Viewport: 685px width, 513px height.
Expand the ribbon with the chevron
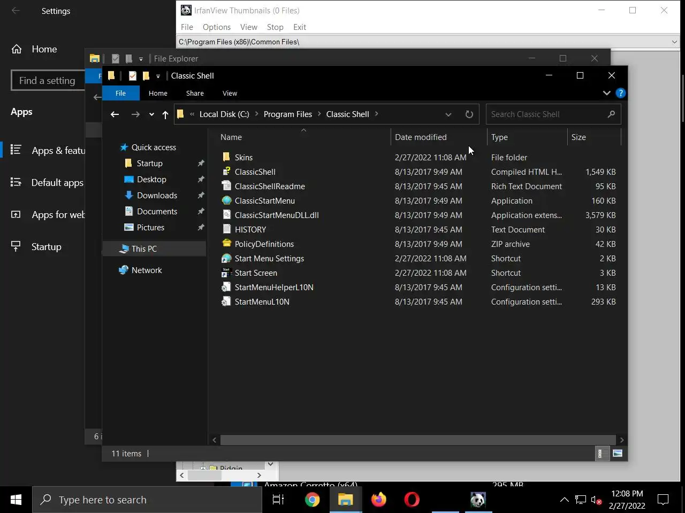[606, 93]
